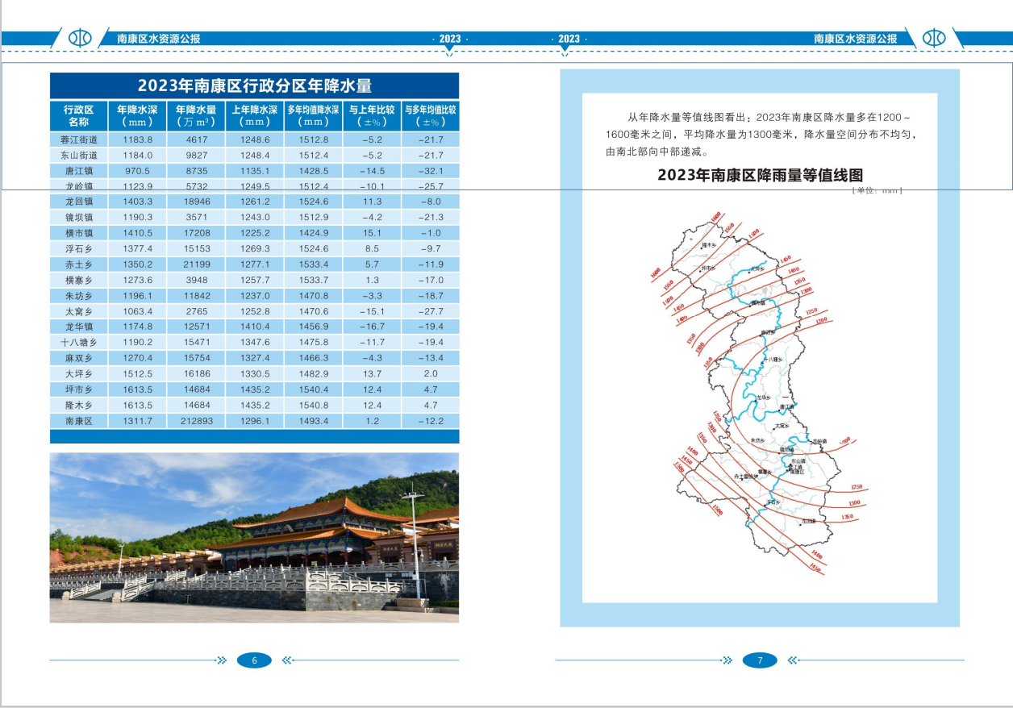Viewport: 1013px width, 708px height.
Task: Click the double chevron left of page 7
Action: point(727,660)
